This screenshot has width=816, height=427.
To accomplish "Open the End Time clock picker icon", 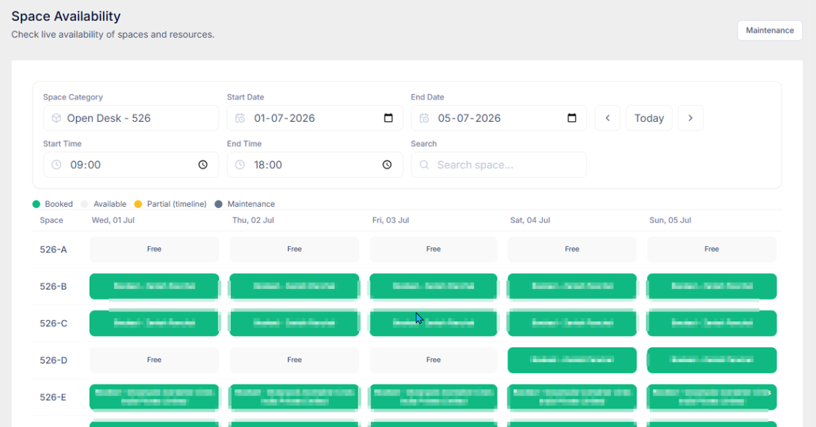I will (387, 165).
